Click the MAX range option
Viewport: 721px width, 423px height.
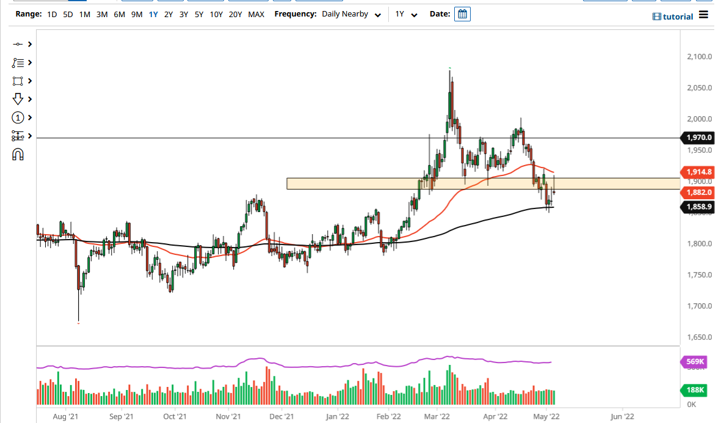pyautogui.click(x=256, y=13)
